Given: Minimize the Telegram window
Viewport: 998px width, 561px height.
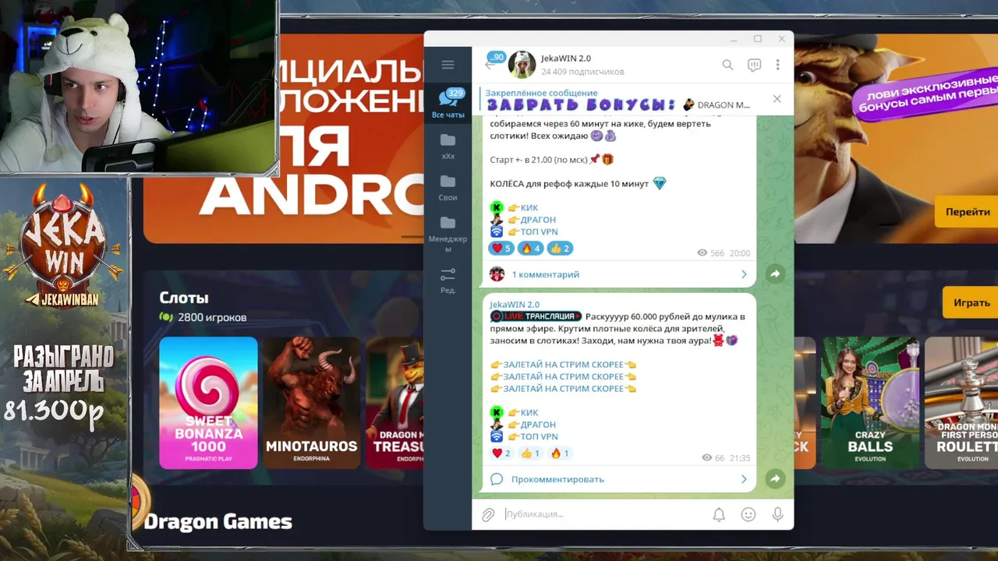Looking at the screenshot, I should click(734, 39).
